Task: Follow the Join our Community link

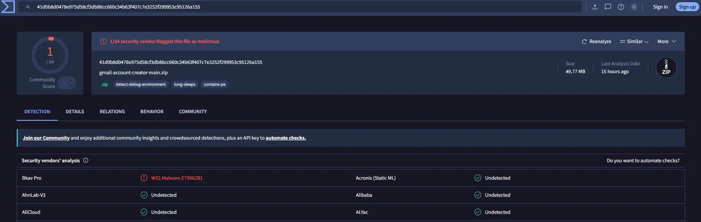Action: [x=46, y=138]
